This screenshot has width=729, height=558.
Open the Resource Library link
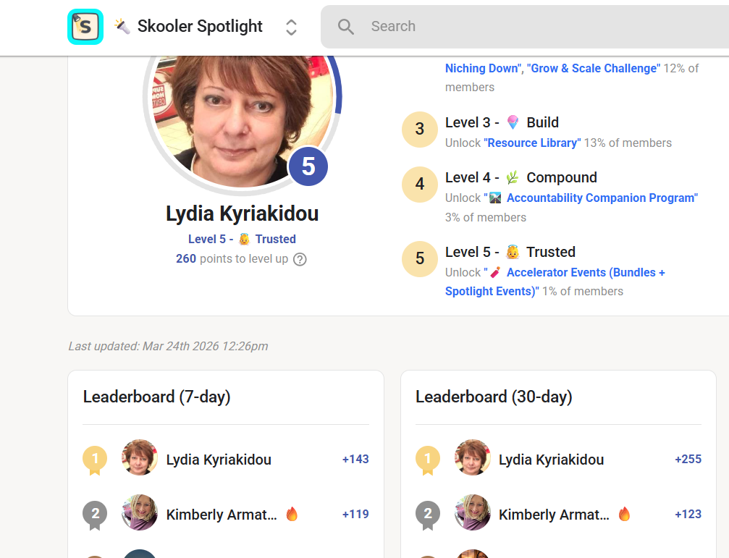tap(532, 143)
